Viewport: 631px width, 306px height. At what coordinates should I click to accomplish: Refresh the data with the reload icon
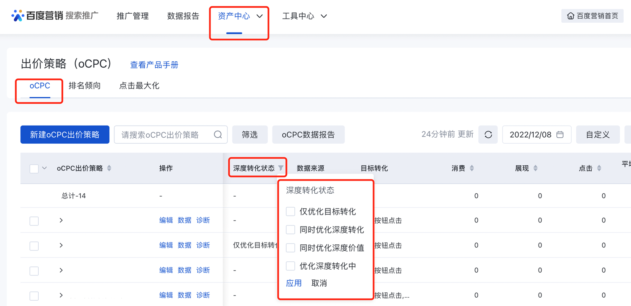(488, 135)
